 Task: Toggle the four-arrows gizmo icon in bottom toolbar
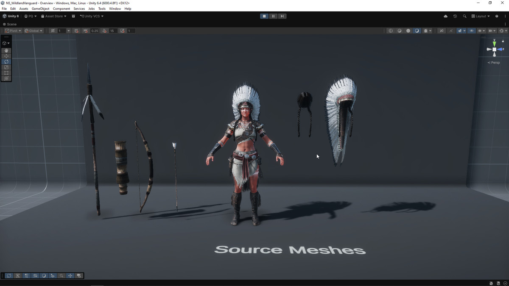[70, 276]
